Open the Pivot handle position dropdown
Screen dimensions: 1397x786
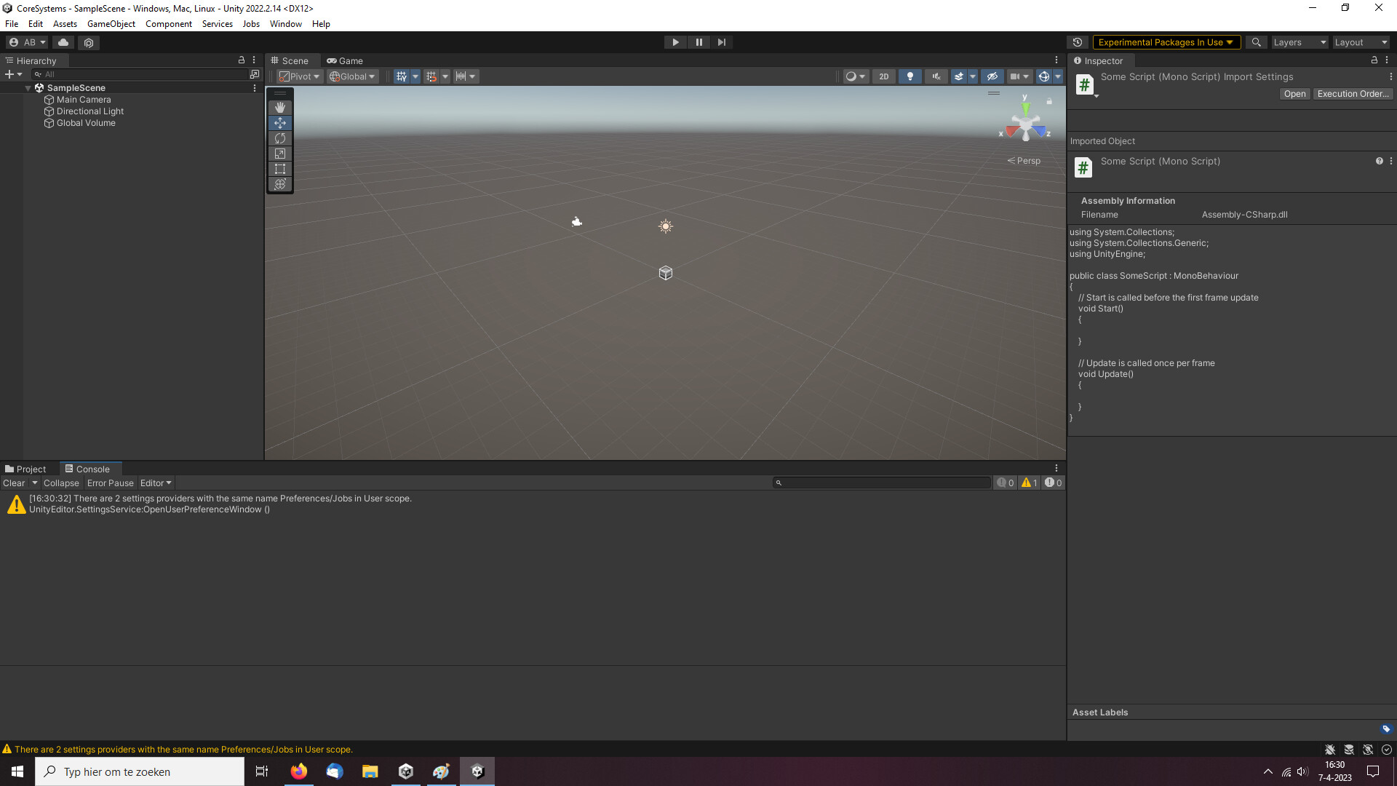(300, 76)
